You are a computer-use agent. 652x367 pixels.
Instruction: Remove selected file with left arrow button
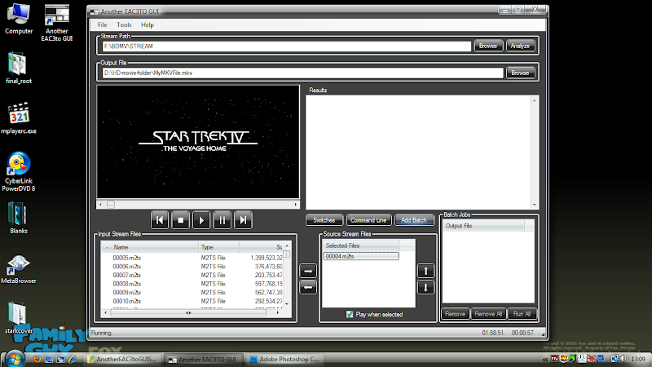pos(308,288)
